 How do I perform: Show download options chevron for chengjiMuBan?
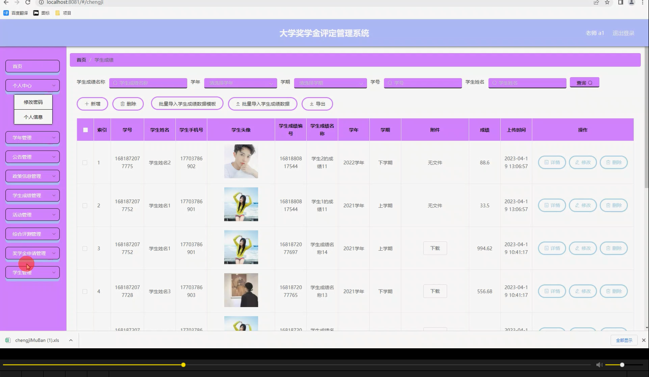(71, 340)
